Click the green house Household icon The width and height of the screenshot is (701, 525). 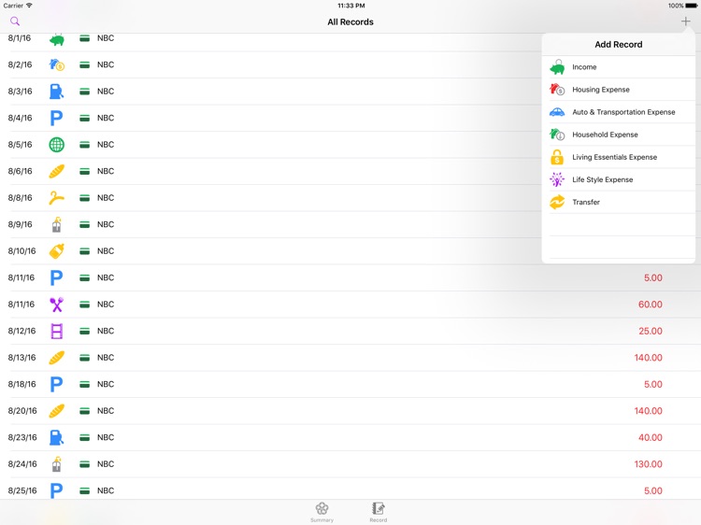coord(557,134)
